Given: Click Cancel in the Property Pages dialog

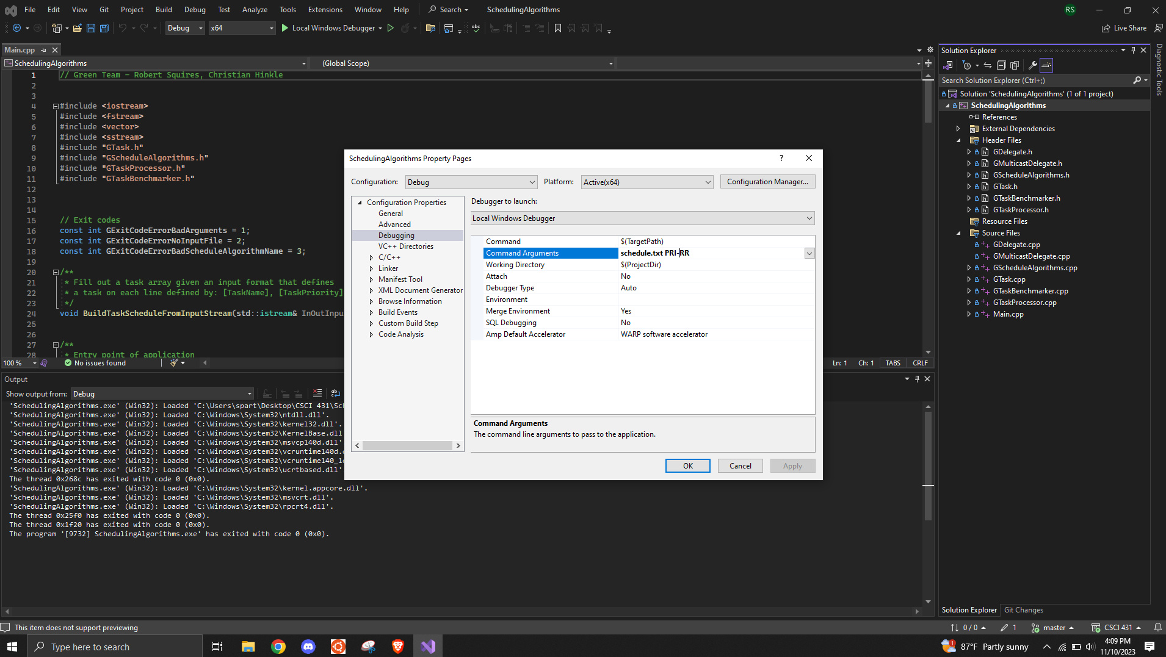Looking at the screenshot, I should coord(741,465).
